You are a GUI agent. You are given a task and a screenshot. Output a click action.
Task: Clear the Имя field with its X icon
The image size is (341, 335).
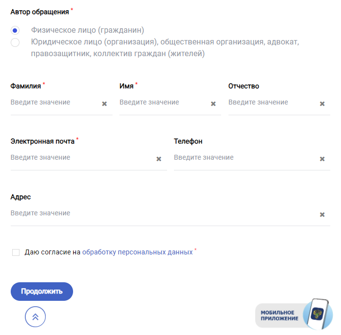213,104
